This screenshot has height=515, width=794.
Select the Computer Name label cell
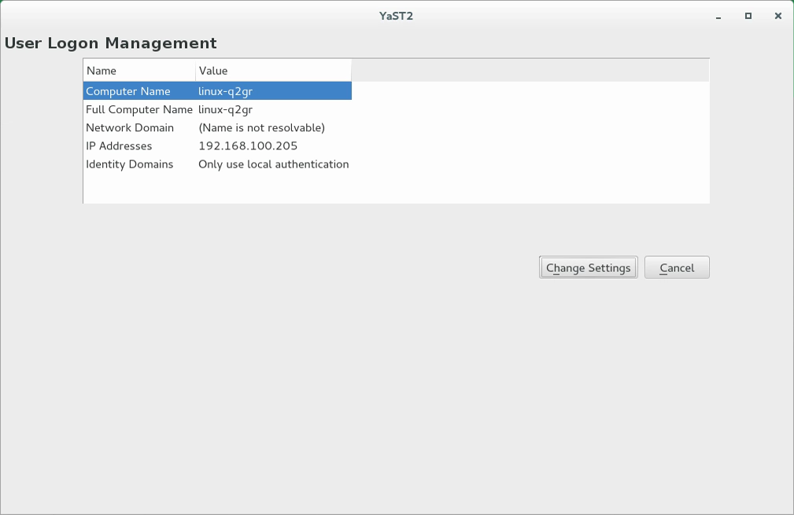(x=128, y=91)
